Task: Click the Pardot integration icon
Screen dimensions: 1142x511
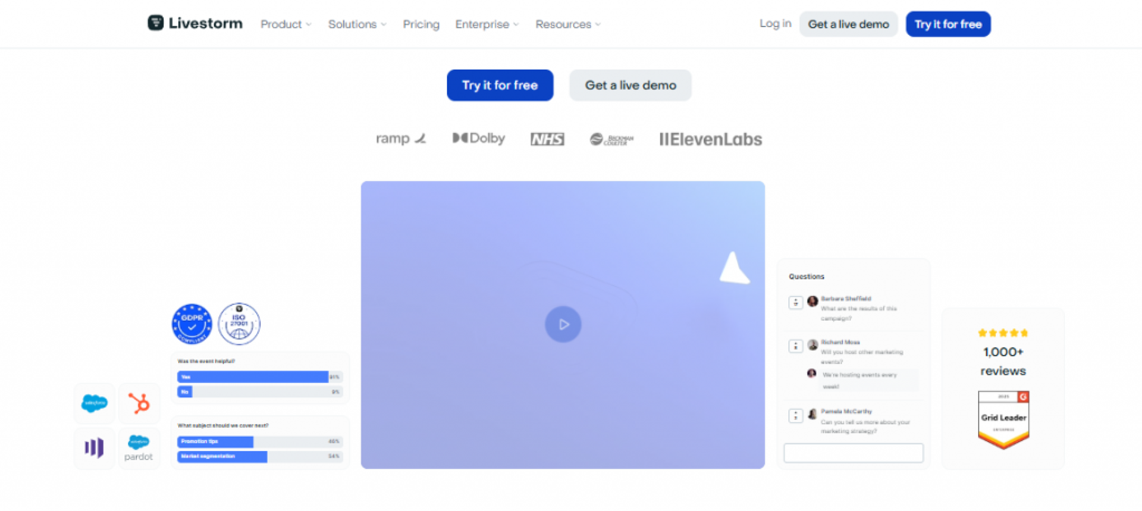Action: pos(139,448)
